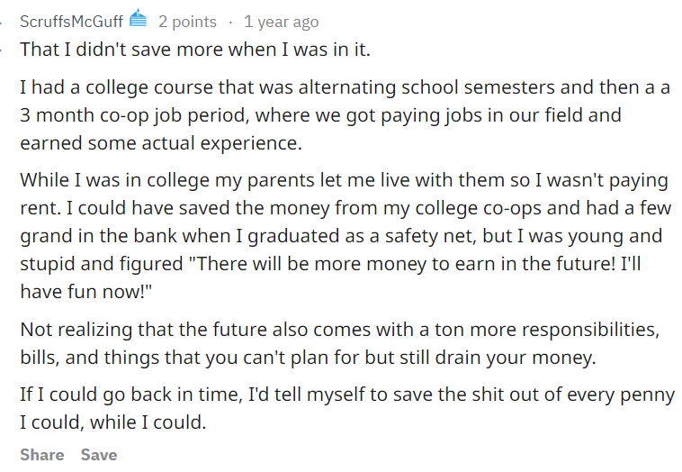Save this comment using Save button
The image size is (682, 472).
click(x=99, y=455)
